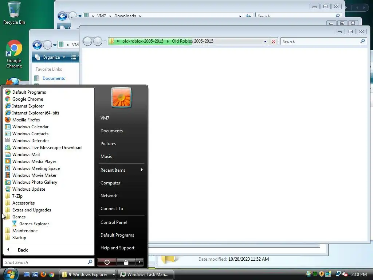Click Show Desktop in Quick Launch
Screen dimensions: 373x280
click(26, 275)
